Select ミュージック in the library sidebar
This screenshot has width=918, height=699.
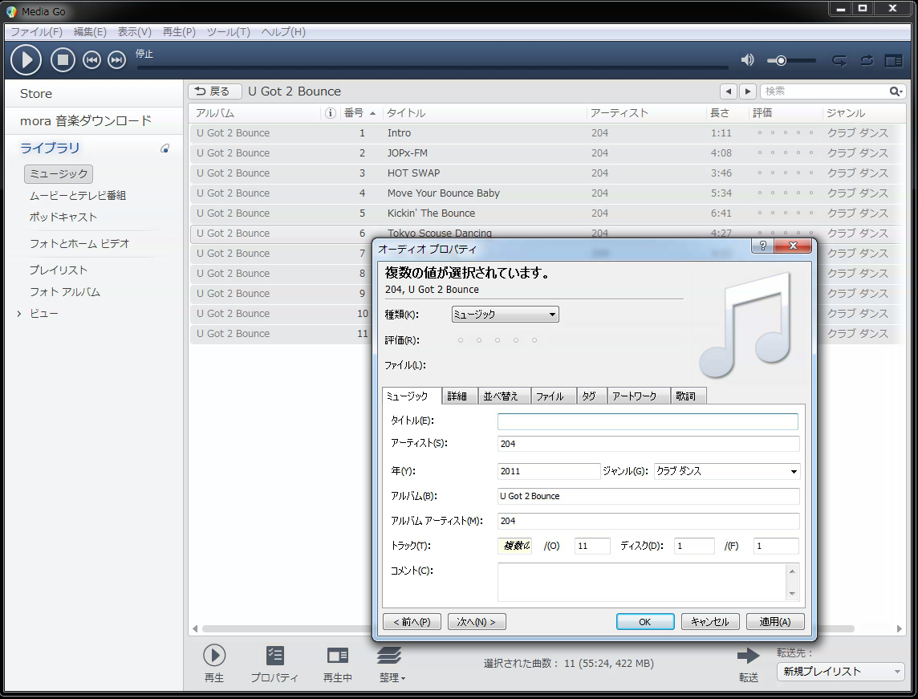(x=59, y=174)
